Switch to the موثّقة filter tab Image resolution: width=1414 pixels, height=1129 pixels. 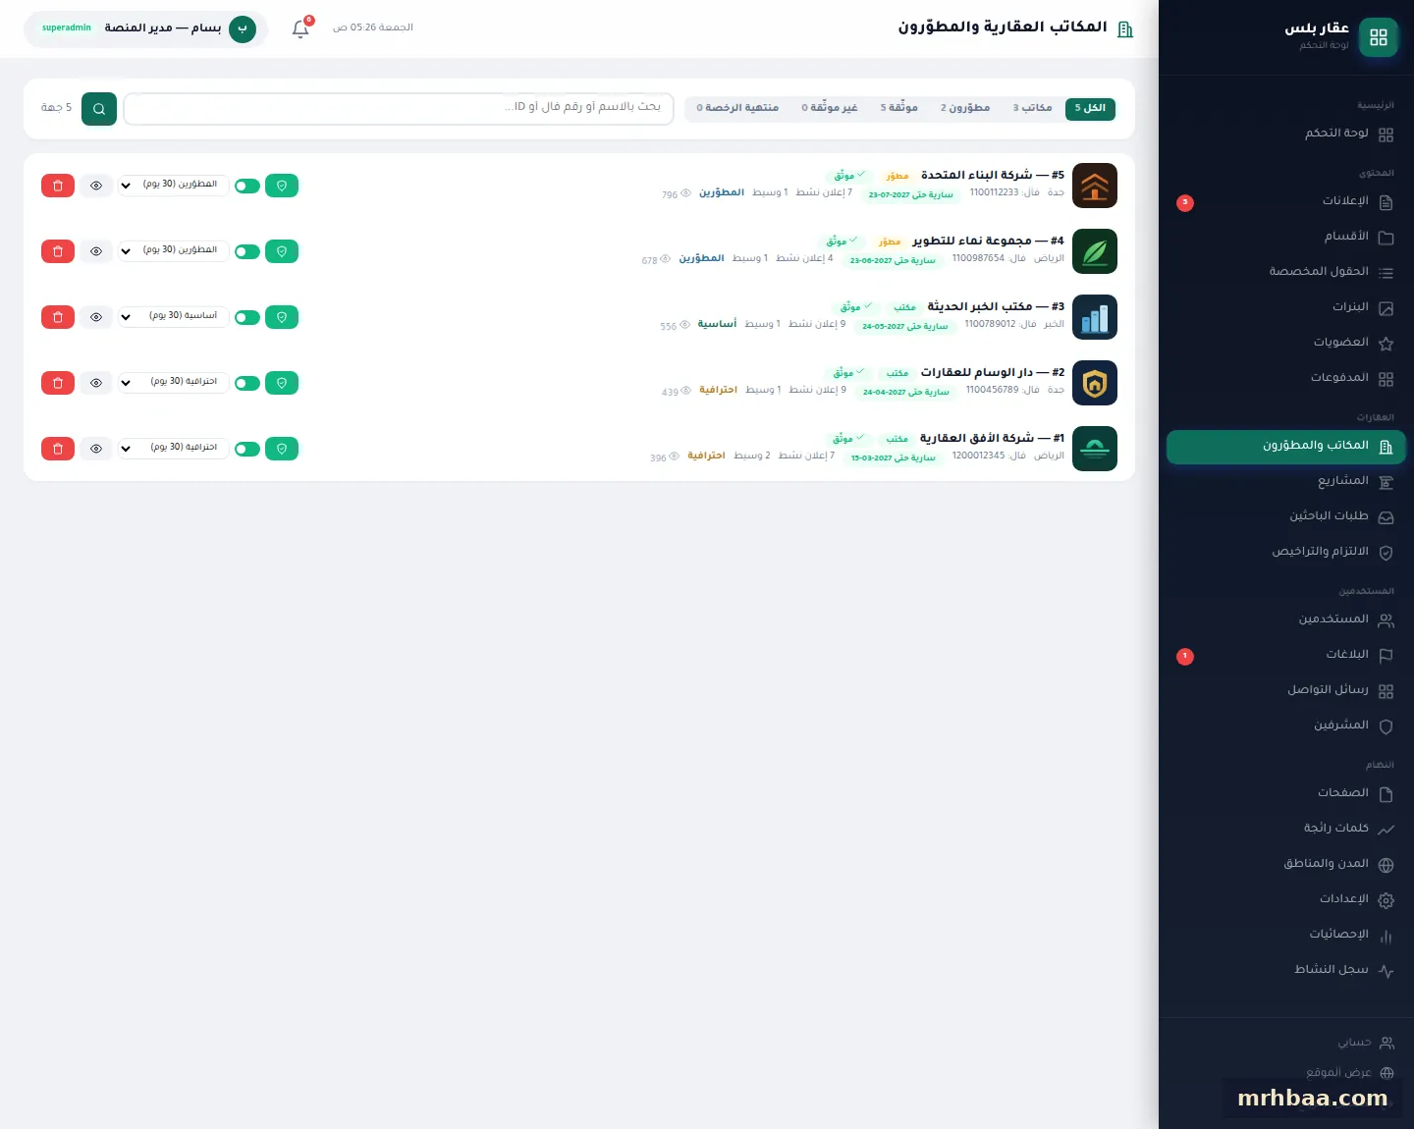point(898,108)
